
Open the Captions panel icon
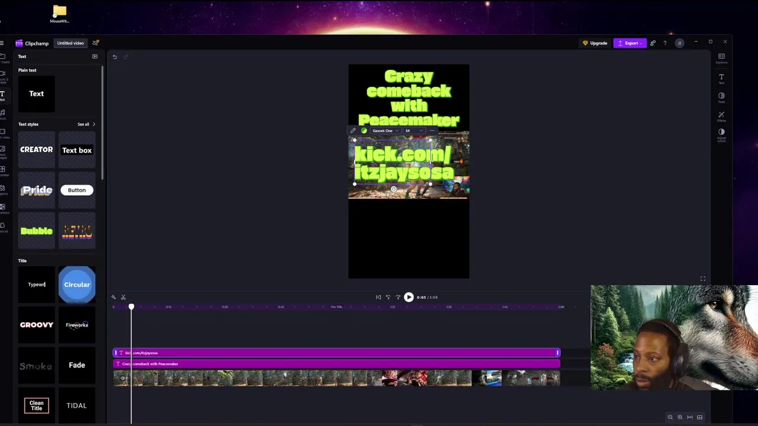point(721,57)
